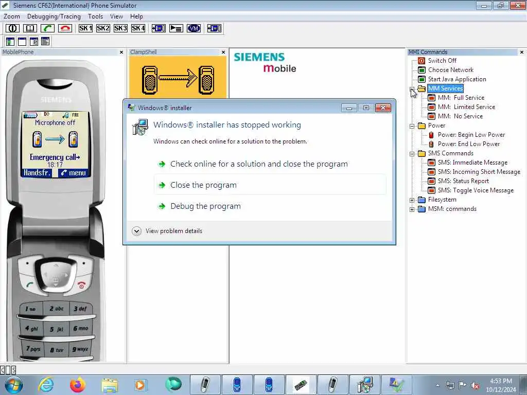Screen dimensions: 527x395
Task: Click the tree-view window icon in second toolbar
Action: tap(33, 41)
